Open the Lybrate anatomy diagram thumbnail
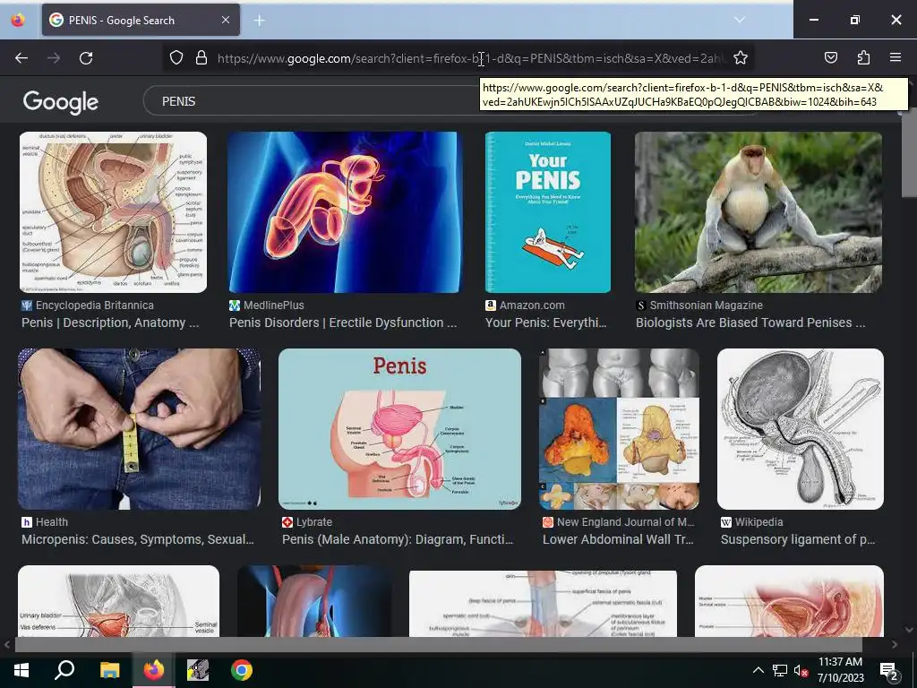The image size is (917, 688). point(400,429)
